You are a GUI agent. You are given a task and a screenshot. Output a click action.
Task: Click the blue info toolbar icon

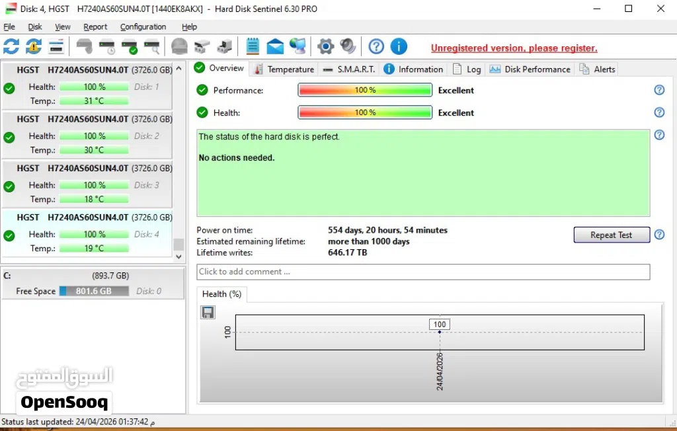(399, 46)
